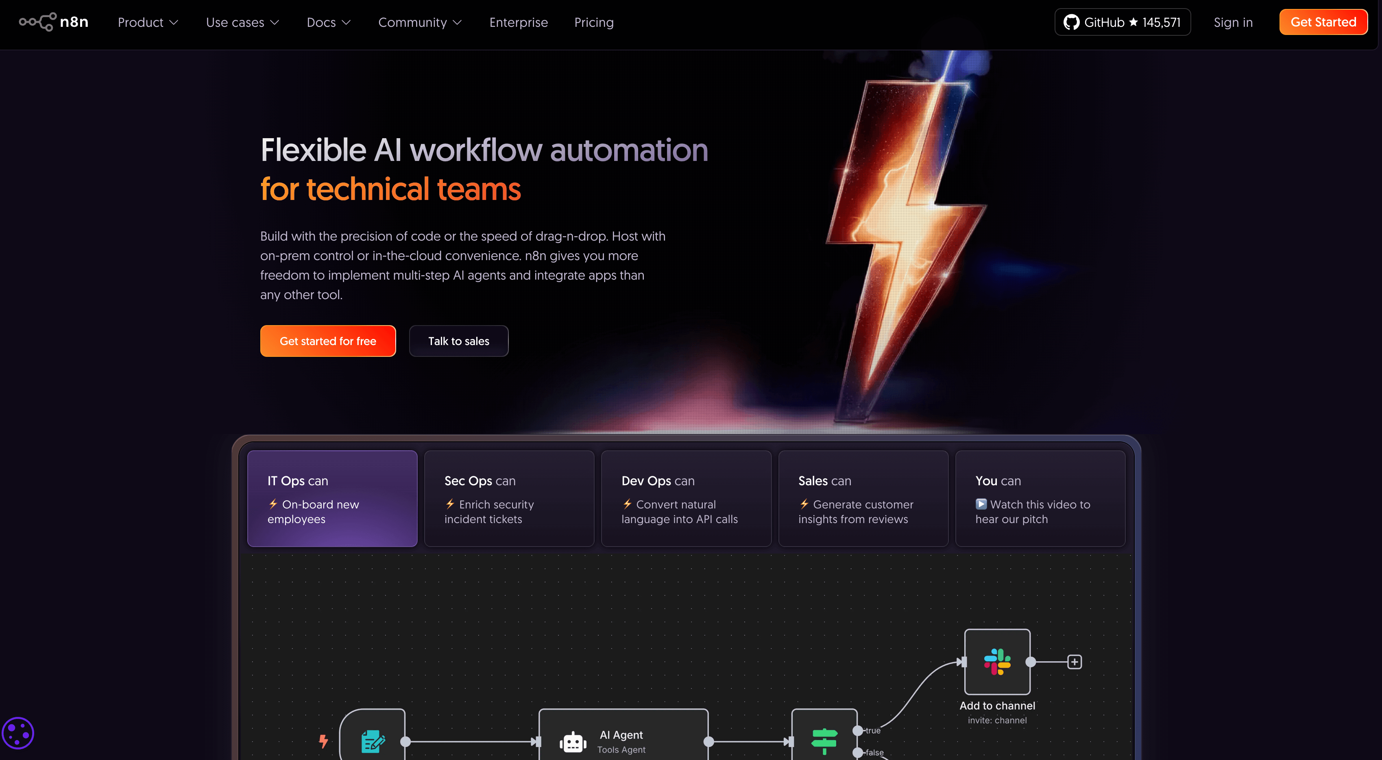Screen dimensions: 1382x760
Task: Expand the Use cases dropdown
Action: pyautogui.click(x=242, y=22)
